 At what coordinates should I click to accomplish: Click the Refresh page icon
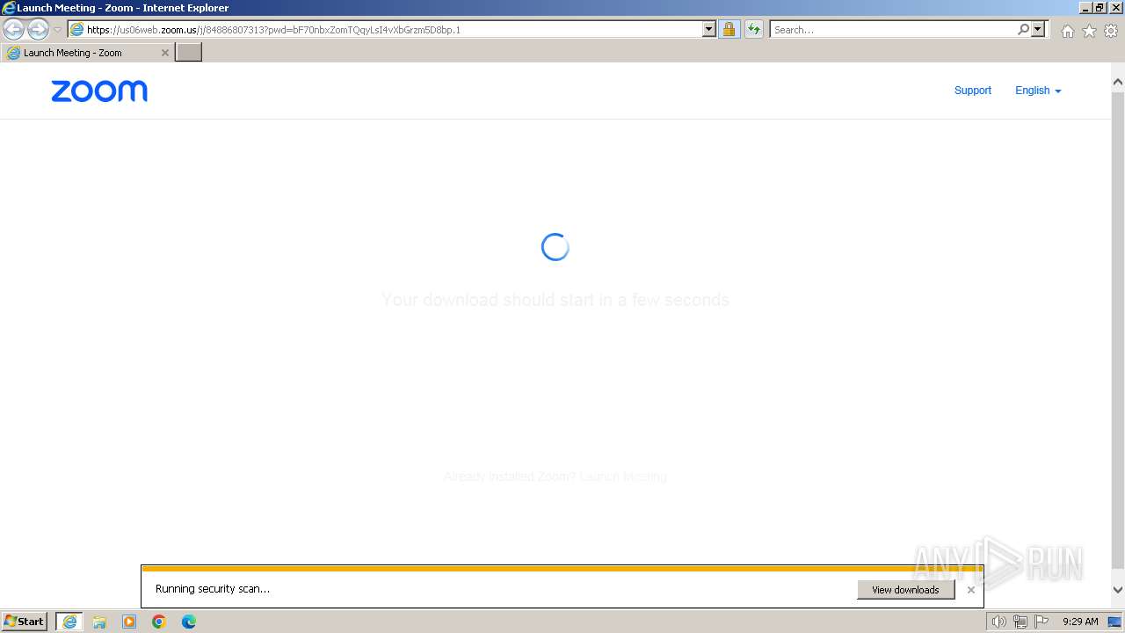click(x=754, y=30)
